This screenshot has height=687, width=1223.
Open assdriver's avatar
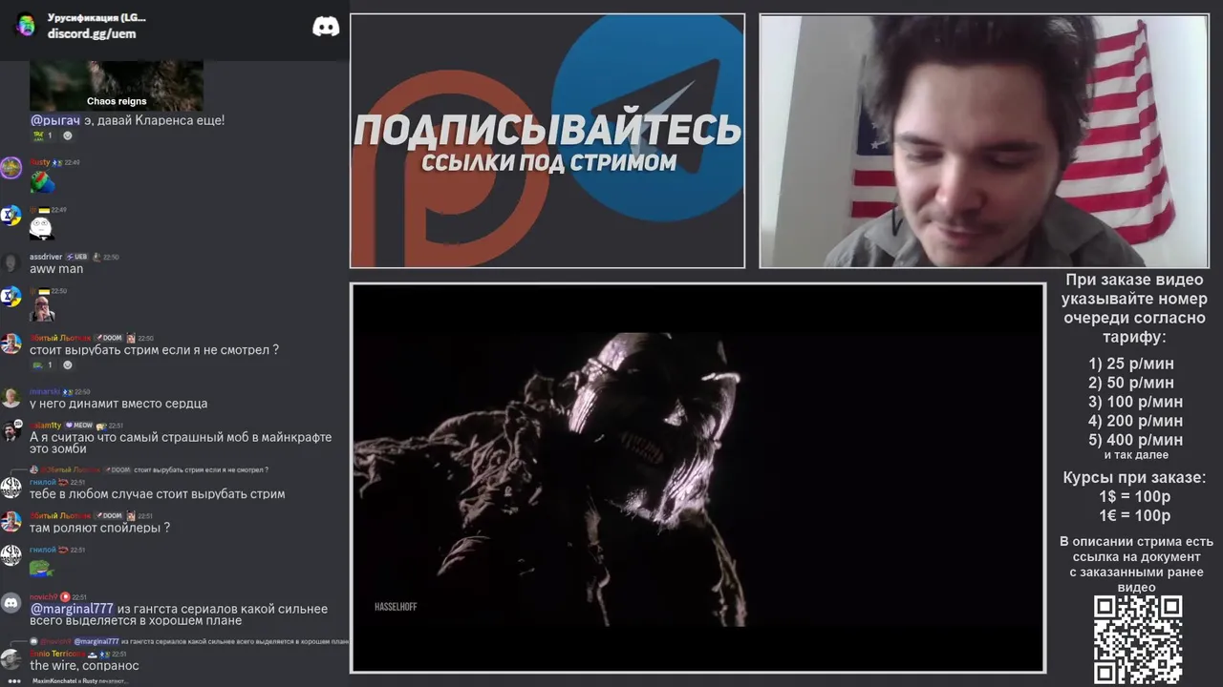(11, 263)
